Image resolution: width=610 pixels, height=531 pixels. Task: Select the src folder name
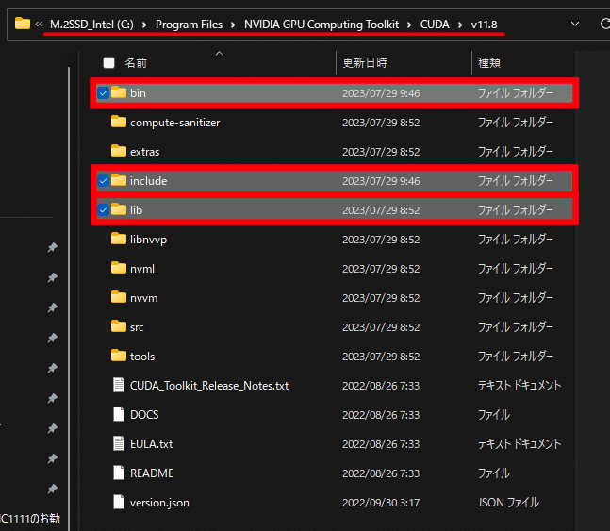pyautogui.click(x=137, y=327)
